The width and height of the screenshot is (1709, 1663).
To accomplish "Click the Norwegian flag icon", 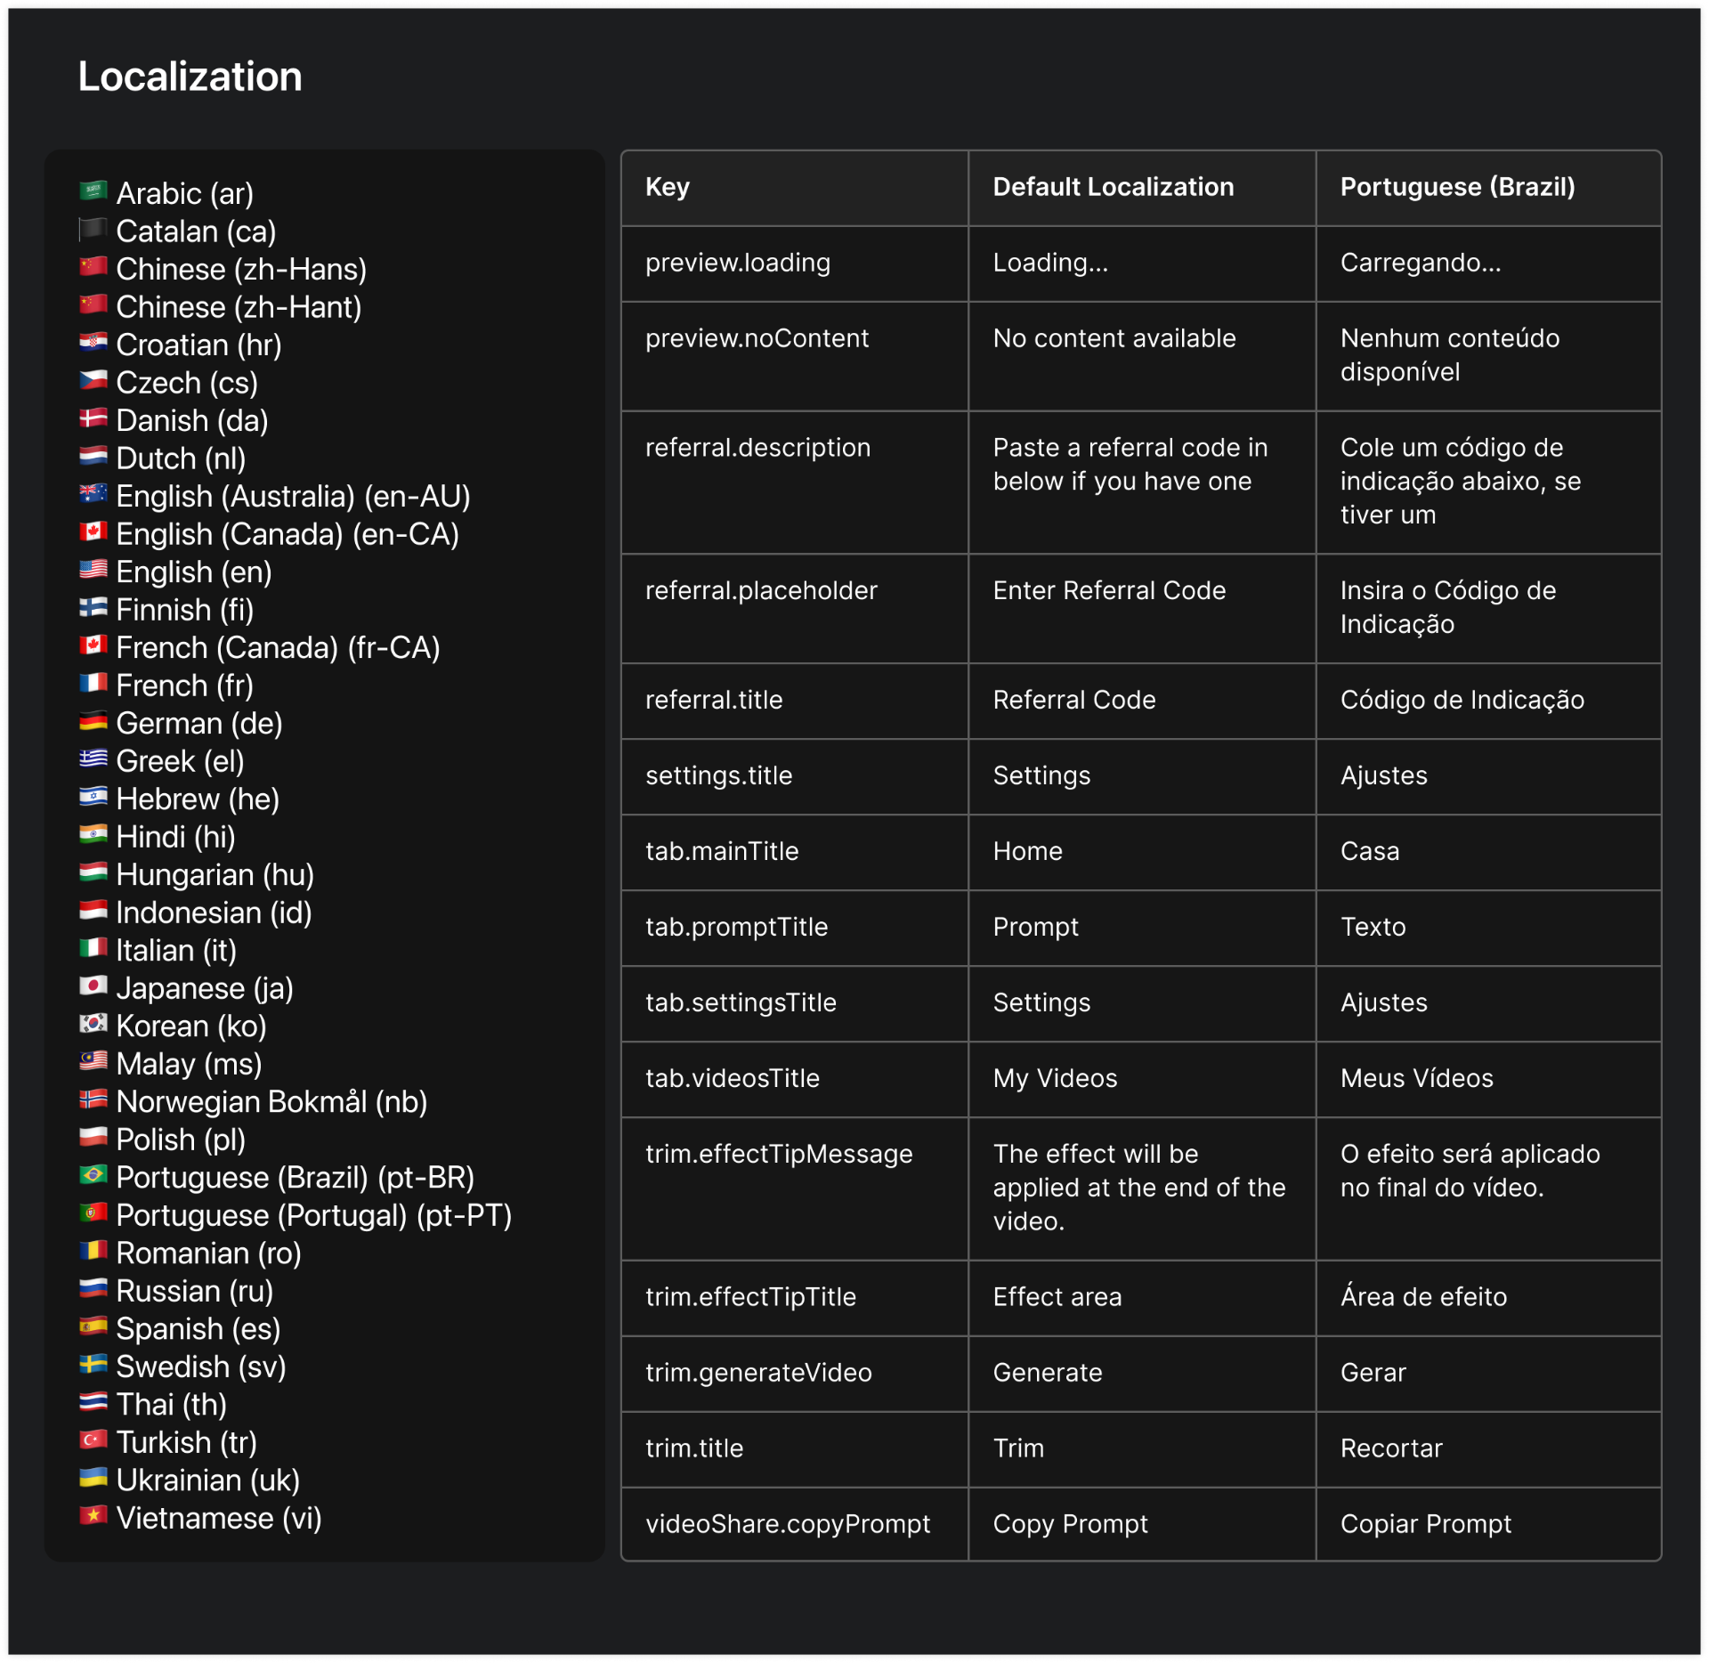I will tap(93, 1099).
